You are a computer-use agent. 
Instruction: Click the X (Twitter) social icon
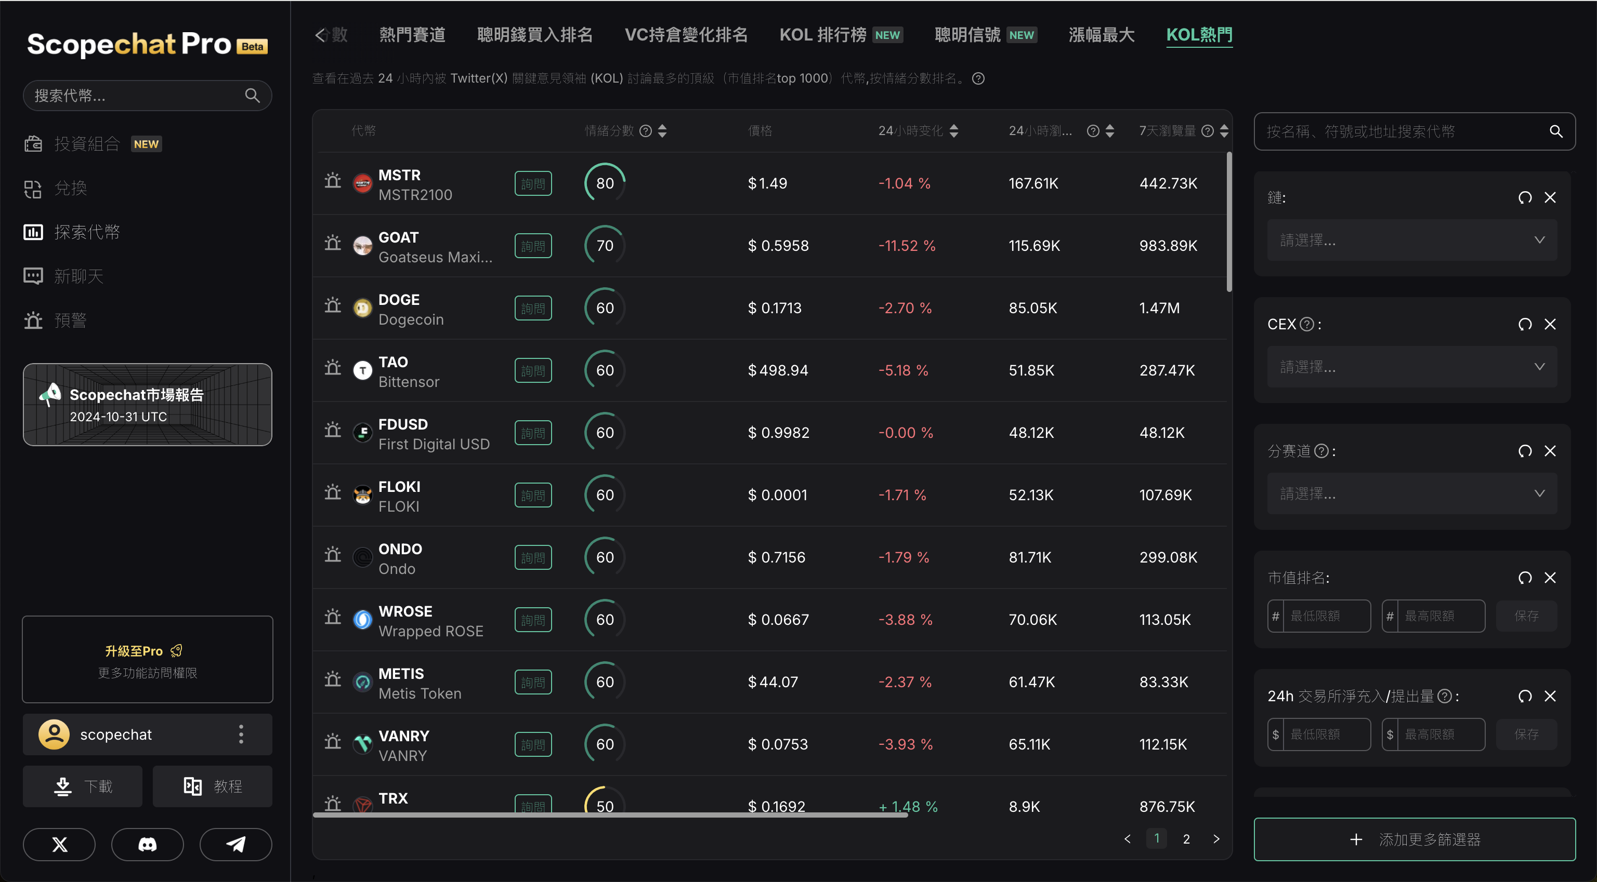click(x=59, y=844)
